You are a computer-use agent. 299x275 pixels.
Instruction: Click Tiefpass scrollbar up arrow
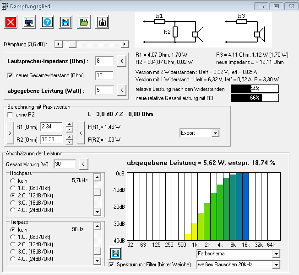98,226
